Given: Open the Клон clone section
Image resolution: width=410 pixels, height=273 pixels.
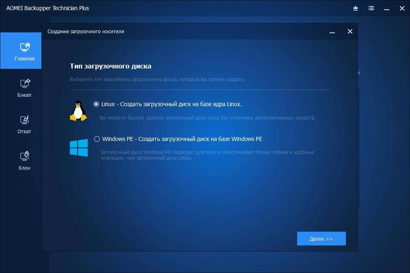Looking at the screenshot, I should click(24, 161).
